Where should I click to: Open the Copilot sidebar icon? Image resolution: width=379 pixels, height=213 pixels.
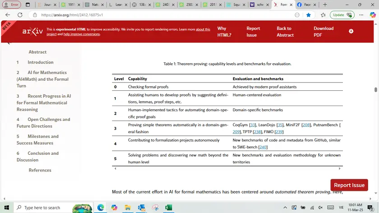point(373,15)
